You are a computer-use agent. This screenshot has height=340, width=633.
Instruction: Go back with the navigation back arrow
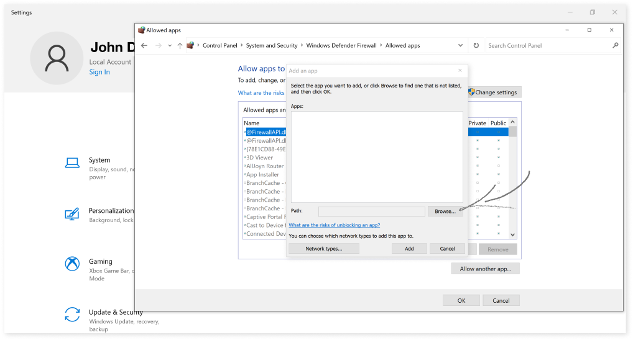tap(144, 45)
